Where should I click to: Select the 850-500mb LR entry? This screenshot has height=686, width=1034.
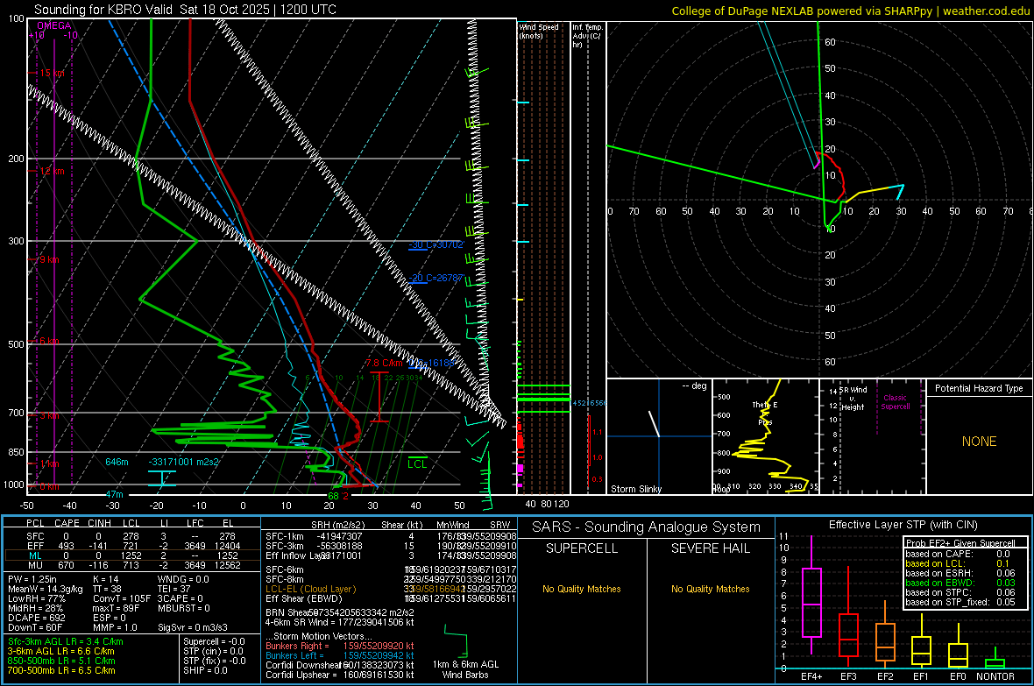tap(61, 661)
